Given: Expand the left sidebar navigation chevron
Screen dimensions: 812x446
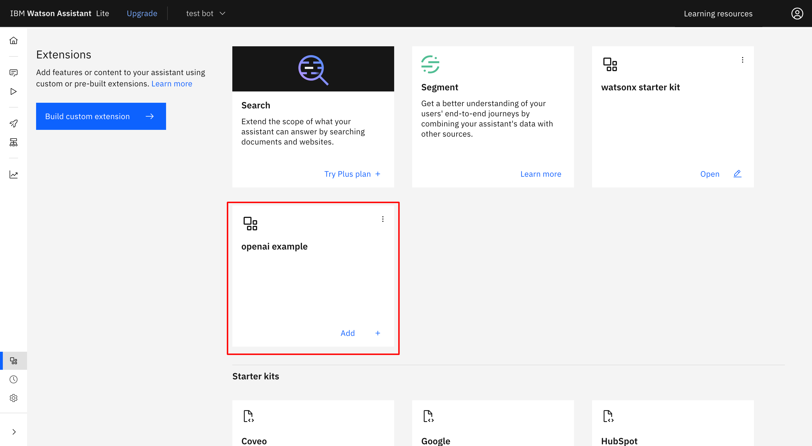Looking at the screenshot, I should pos(14,432).
